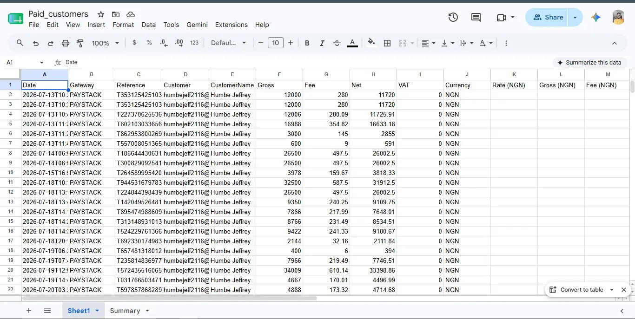The height and width of the screenshot is (319, 635).
Task: Increase the font size
Action: point(291,43)
